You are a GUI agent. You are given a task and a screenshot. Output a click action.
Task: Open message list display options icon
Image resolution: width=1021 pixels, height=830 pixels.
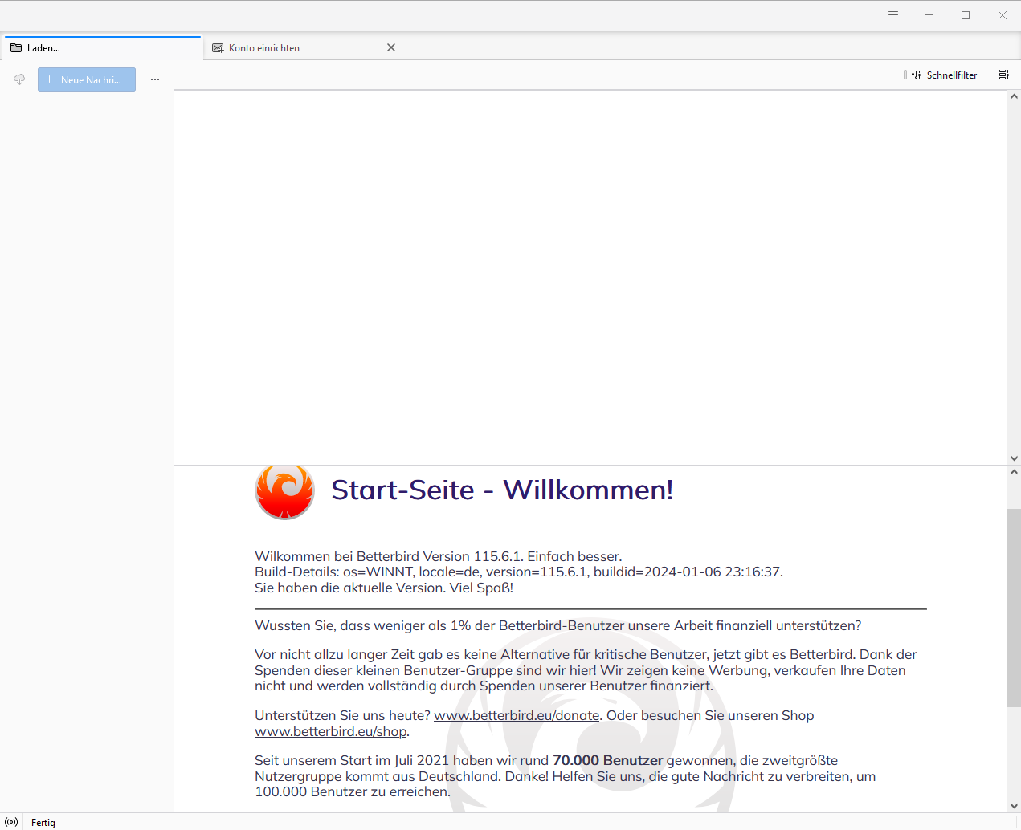point(1003,75)
